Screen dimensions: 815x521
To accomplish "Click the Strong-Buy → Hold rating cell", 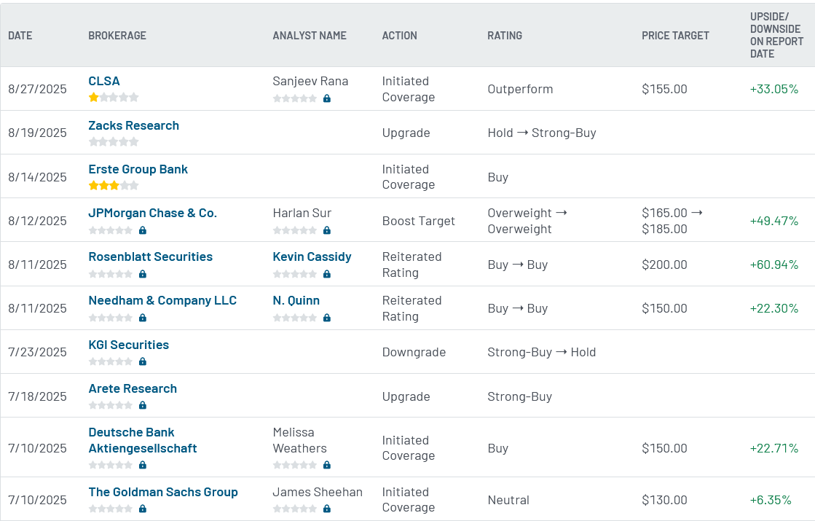I will click(x=542, y=352).
